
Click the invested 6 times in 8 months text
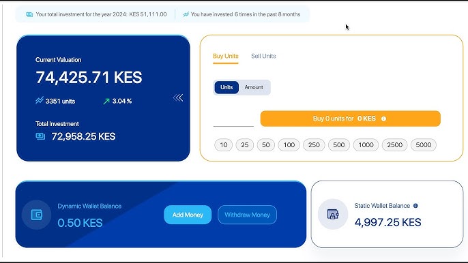246,14
